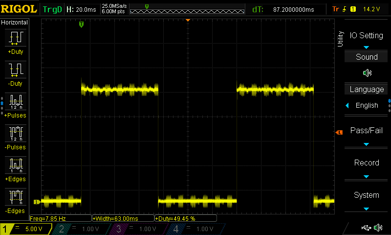
Task: Click the 14.2 V trigger level value
Action: 371,9
